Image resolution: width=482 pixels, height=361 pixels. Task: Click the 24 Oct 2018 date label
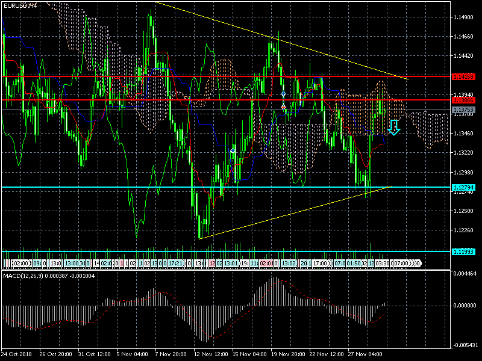coord(16,354)
